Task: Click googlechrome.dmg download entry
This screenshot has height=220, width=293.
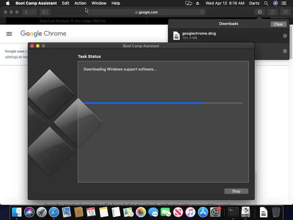Action: pos(229,36)
